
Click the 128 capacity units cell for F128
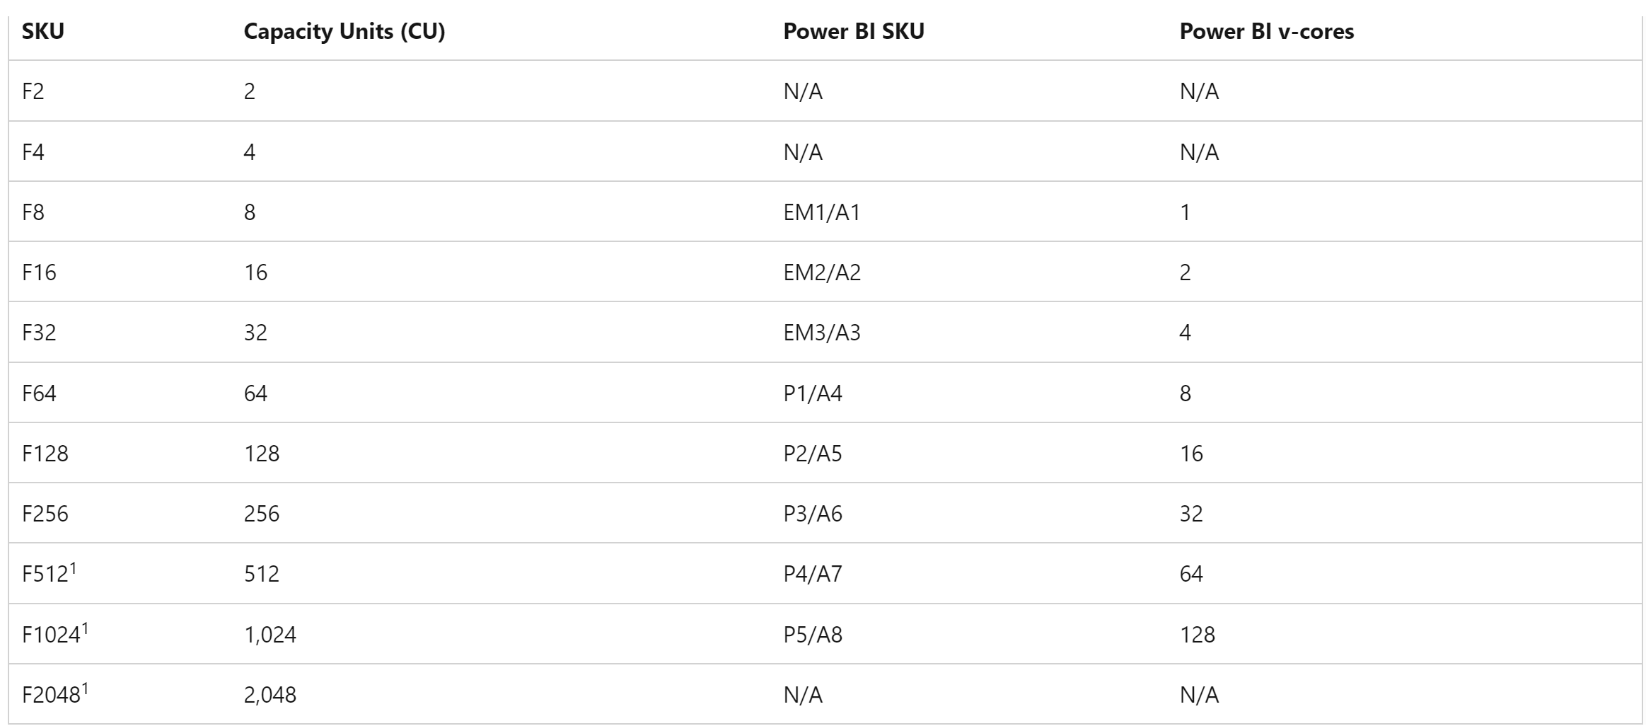point(262,454)
